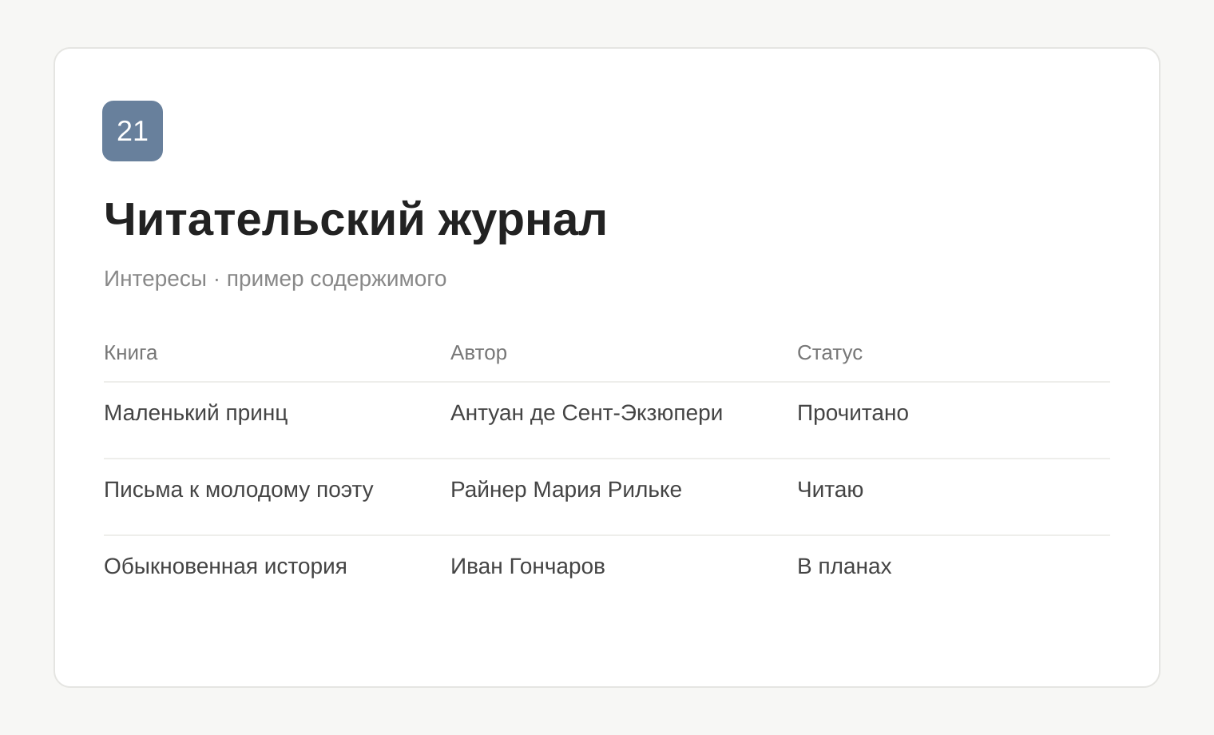Select the book Письма к молодому поэту
This screenshot has width=1214, height=735.
point(239,490)
